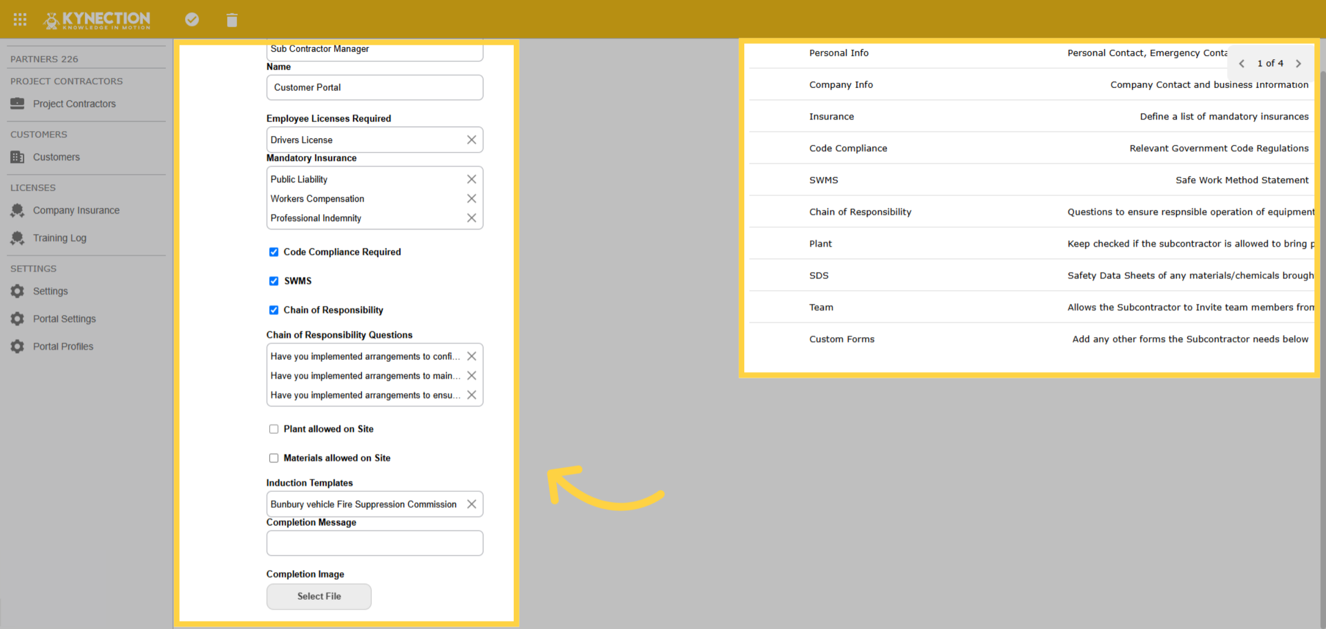Click the '1 of 4' page indicator
This screenshot has height=629, width=1326.
(1270, 64)
